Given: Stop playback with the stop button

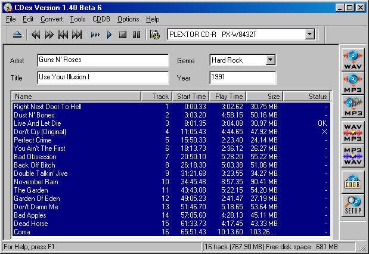Looking at the screenshot, I should coord(123,35).
